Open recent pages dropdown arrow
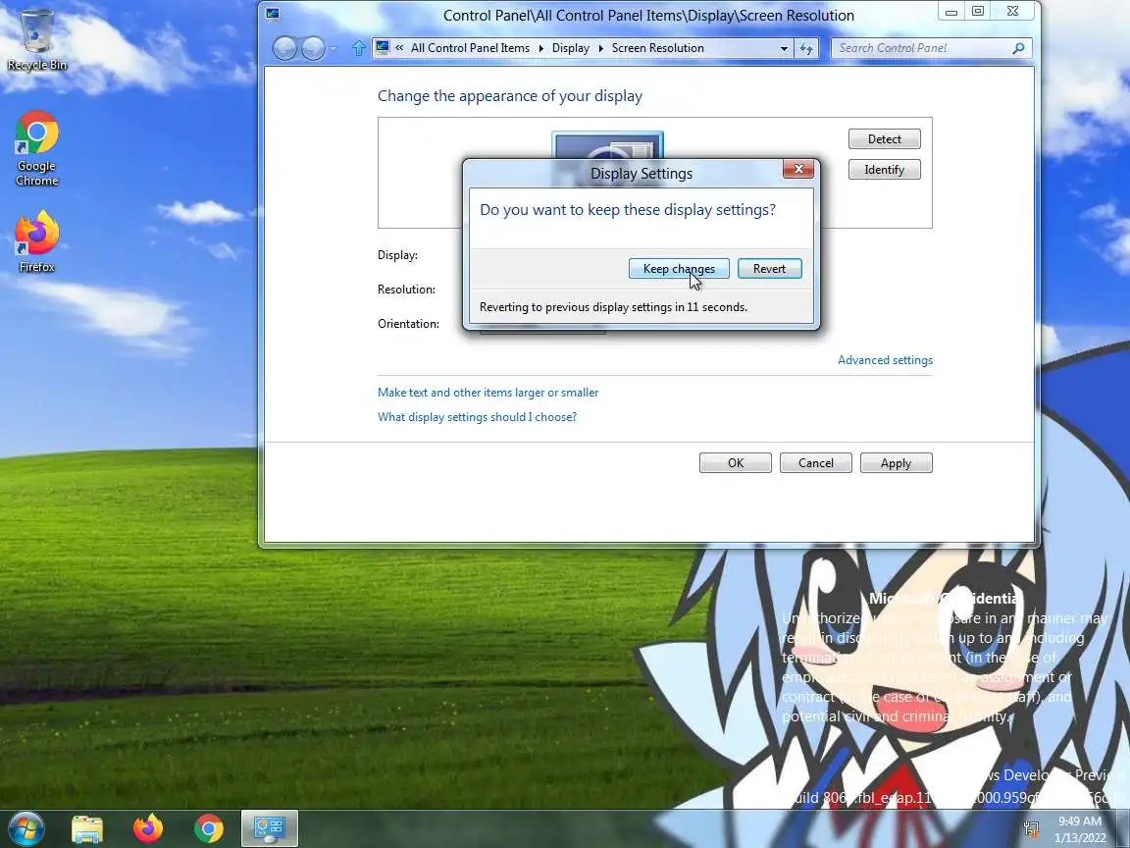Screen dimensions: 1130x848 333,49
